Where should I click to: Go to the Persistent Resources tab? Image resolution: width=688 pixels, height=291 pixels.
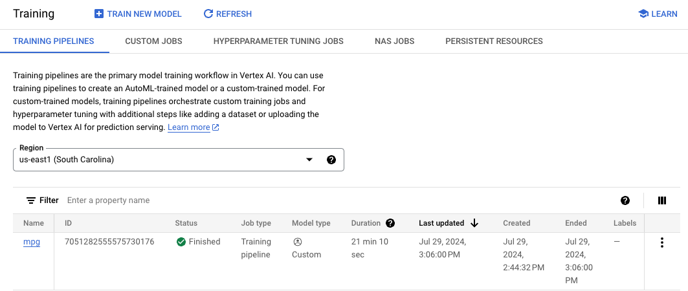(494, 41)
